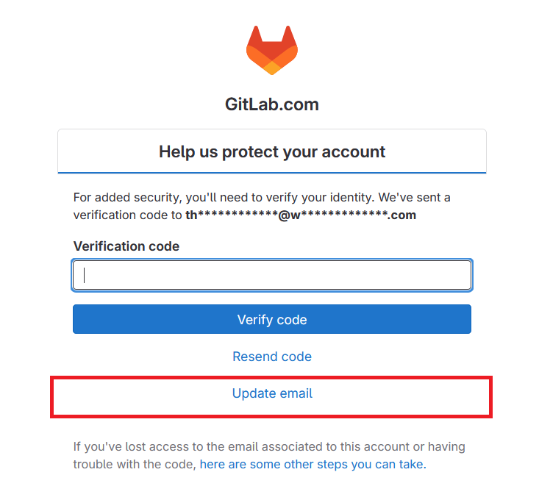Image resolution: width=539 pixels, height=486 pixels.
Task: Follow 'here are some other steps you can take'
Action: click(x=312, y=465)
